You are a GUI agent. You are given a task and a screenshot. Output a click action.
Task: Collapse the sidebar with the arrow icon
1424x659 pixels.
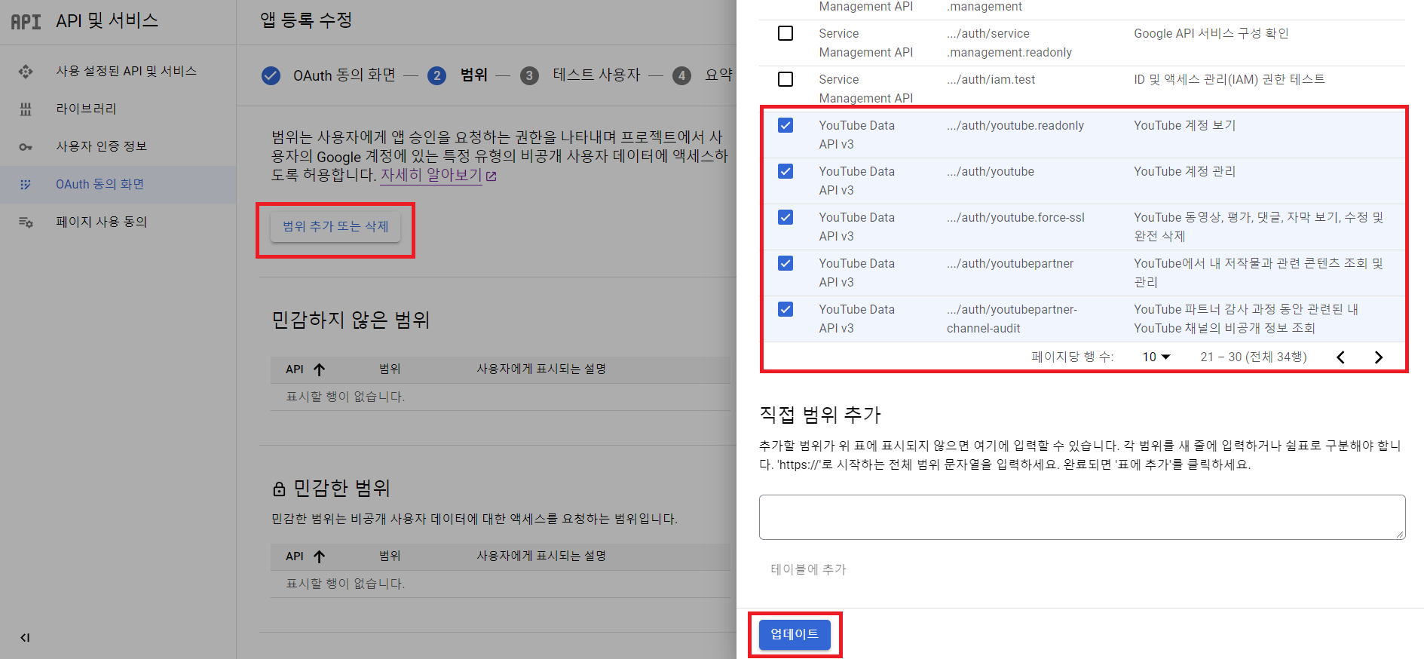(x=25, y=638)
